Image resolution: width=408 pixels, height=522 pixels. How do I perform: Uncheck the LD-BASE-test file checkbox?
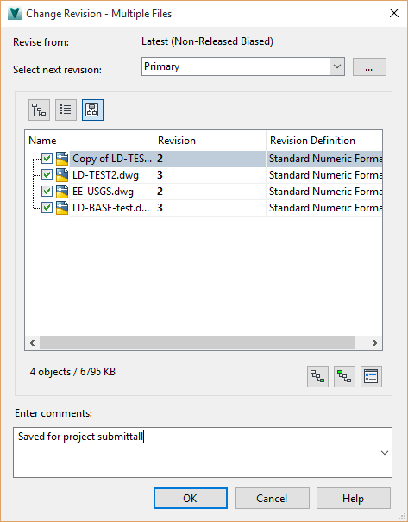point(47,207)
